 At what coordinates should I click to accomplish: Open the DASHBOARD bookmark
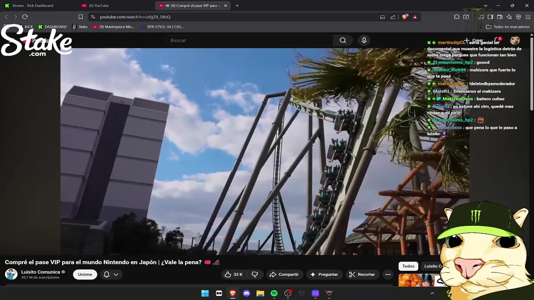52,27
